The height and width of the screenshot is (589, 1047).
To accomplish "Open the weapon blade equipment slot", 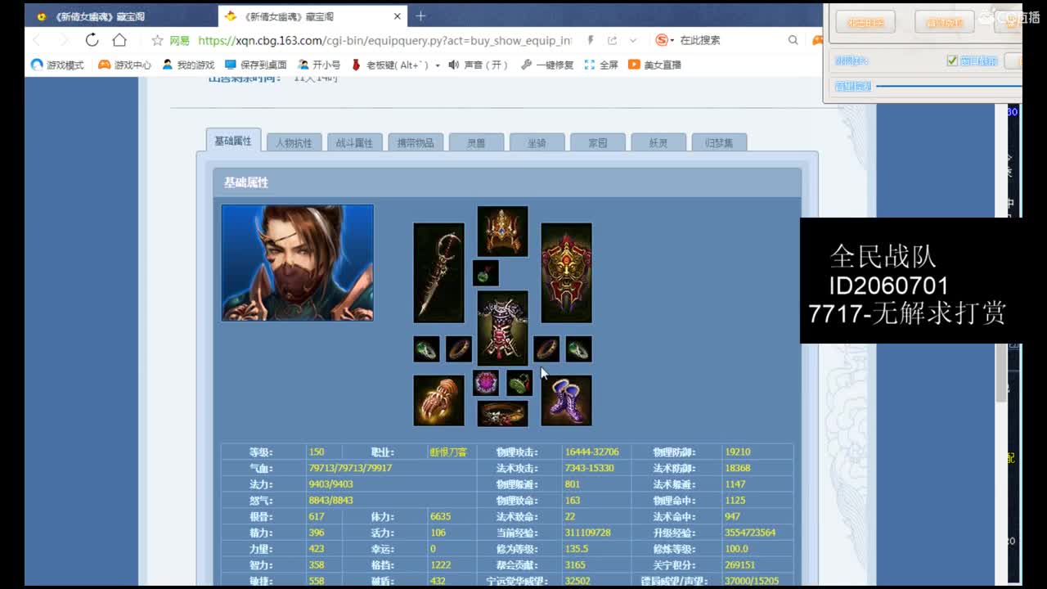I will tap(438, 272).
